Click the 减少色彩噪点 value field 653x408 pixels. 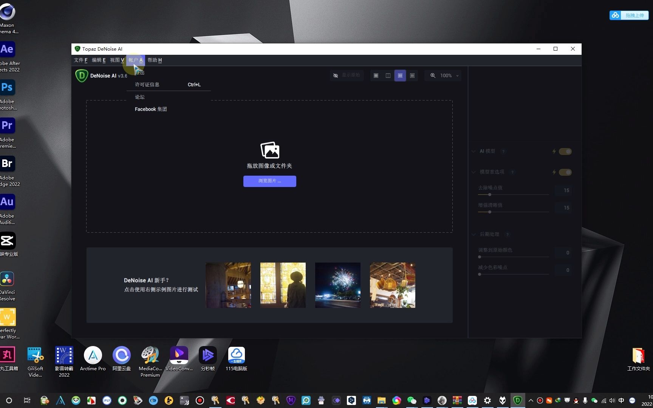(563, 270)
